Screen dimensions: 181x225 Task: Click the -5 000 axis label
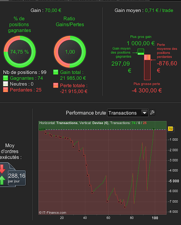[x=174, y=181]
